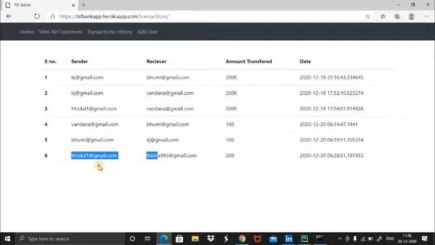The width and height of the screenshot is (435, 245).
Task: Open browser Settings and more menu
Action: click(426, 16)
